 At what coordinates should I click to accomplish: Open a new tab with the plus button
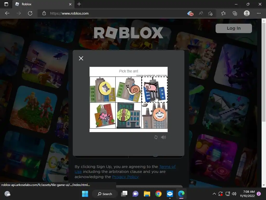(79, 4)
